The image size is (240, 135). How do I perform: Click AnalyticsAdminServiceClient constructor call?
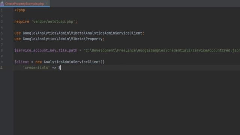(x=72, y=62)
